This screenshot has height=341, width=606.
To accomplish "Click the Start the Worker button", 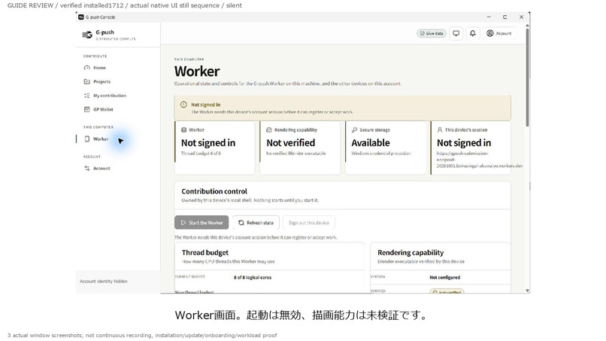I will point(201,223).
